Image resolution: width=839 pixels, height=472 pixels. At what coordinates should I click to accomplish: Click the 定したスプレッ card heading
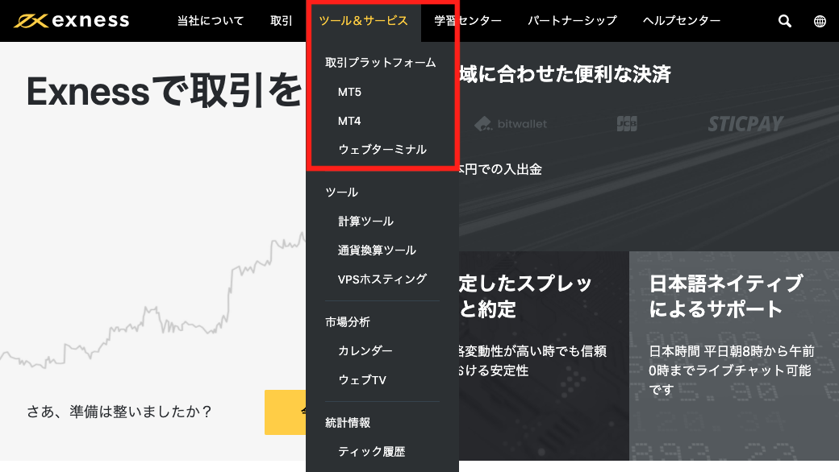pyautogui.click(x=525, y=296)
